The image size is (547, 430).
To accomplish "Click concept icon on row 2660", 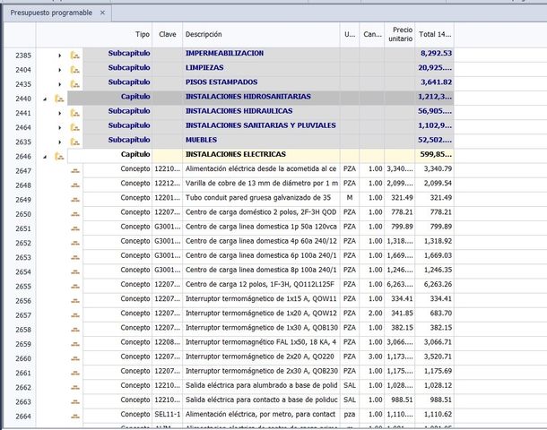I will tap(75, 358).
